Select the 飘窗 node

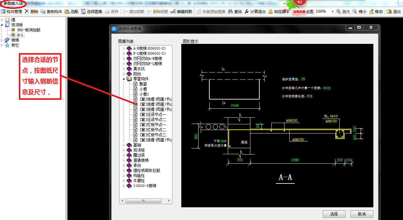coord(143,84)
